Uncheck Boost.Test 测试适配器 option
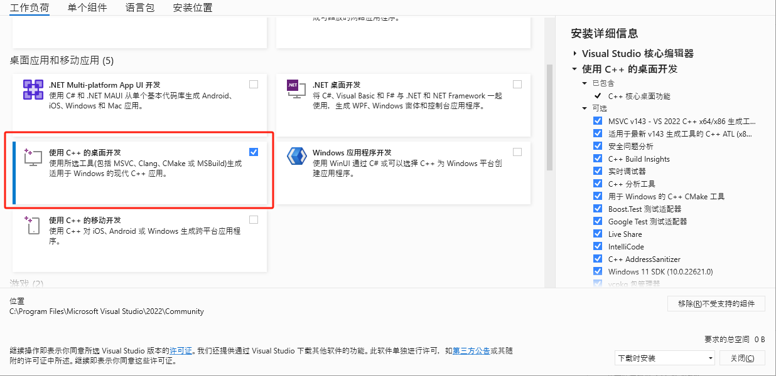The width and height of the screenshot is (776, 376). click(x=598, y=209)
